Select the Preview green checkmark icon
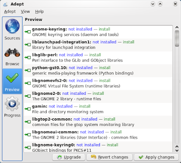The height and width of the screenshot is (163, 181). pyautogui.click(x=12, y=78)
